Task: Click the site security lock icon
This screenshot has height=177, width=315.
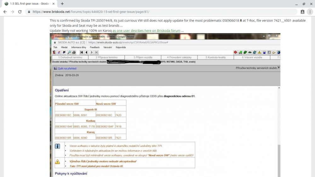Action: pyautogui.click(x=29, y=12)
